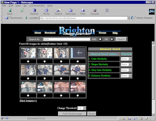Viewport: 156px width, 121px height.
Task: Open Grey tone Similarity threshold dropdown
Action: [126, 70]
